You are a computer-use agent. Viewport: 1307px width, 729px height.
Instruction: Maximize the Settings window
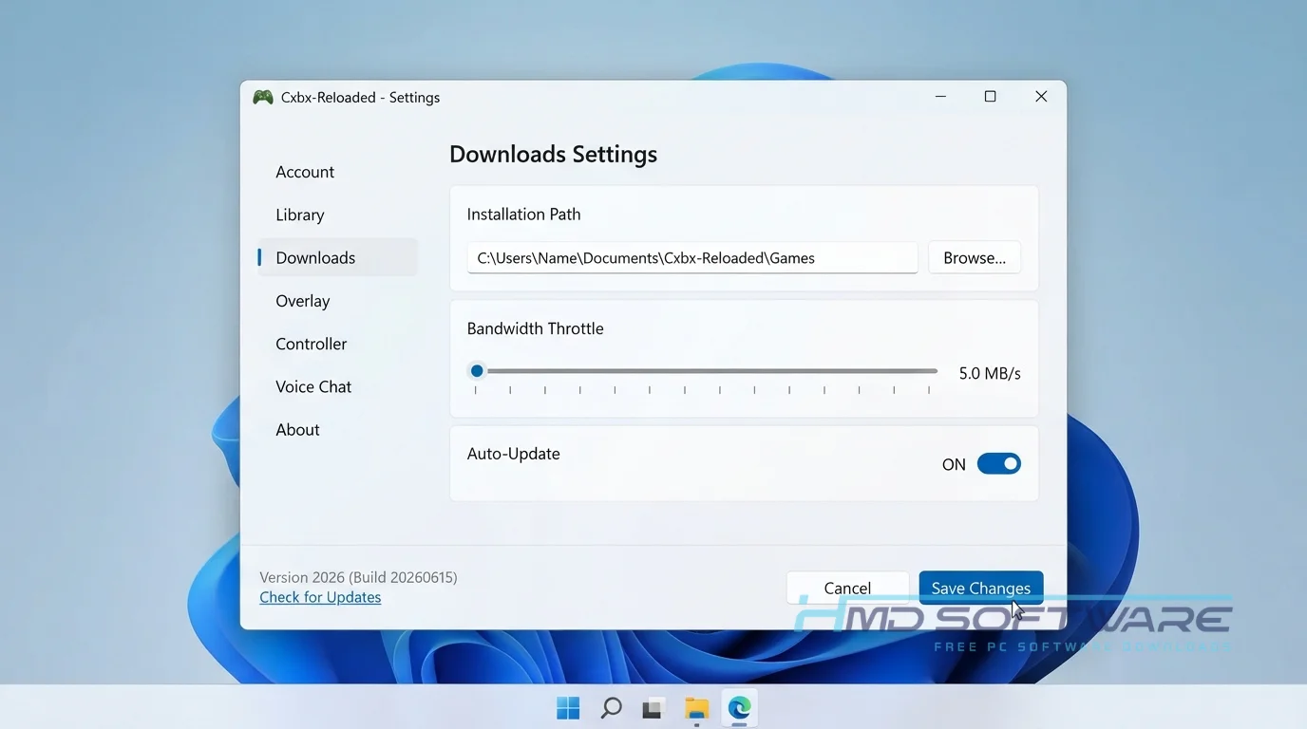(990, 97)
